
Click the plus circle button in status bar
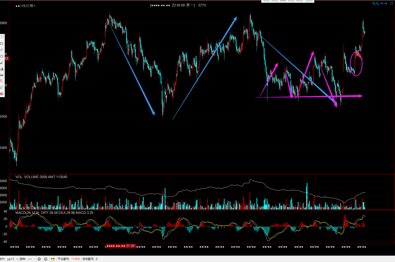(x=46, y=259)
